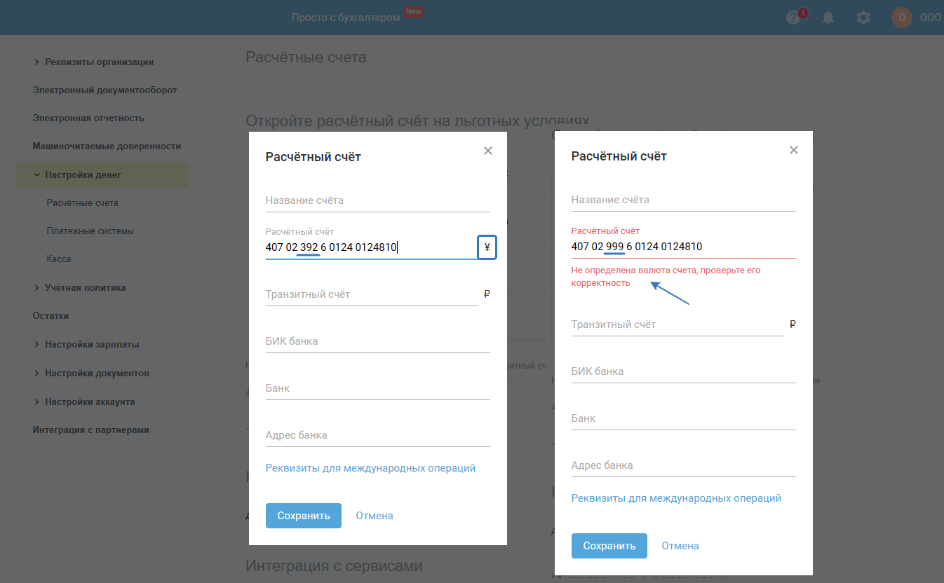Click the orange user avatar icon
The width and height of the screenshot is (944, 583).
902,18
